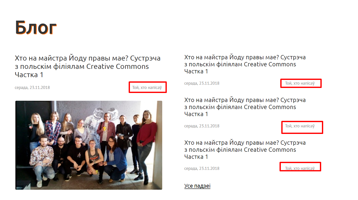Open the author link of the second right-list post

click(300, 126)
